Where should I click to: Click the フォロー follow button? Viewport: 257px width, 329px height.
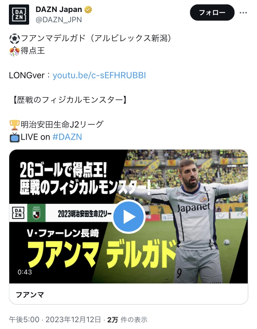pyautogui.click(x=212, y=13)
